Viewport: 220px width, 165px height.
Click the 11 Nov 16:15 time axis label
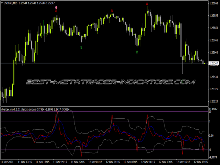[x=43, y=162]
